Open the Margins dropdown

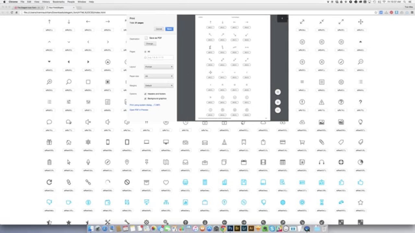coord(159,85)
